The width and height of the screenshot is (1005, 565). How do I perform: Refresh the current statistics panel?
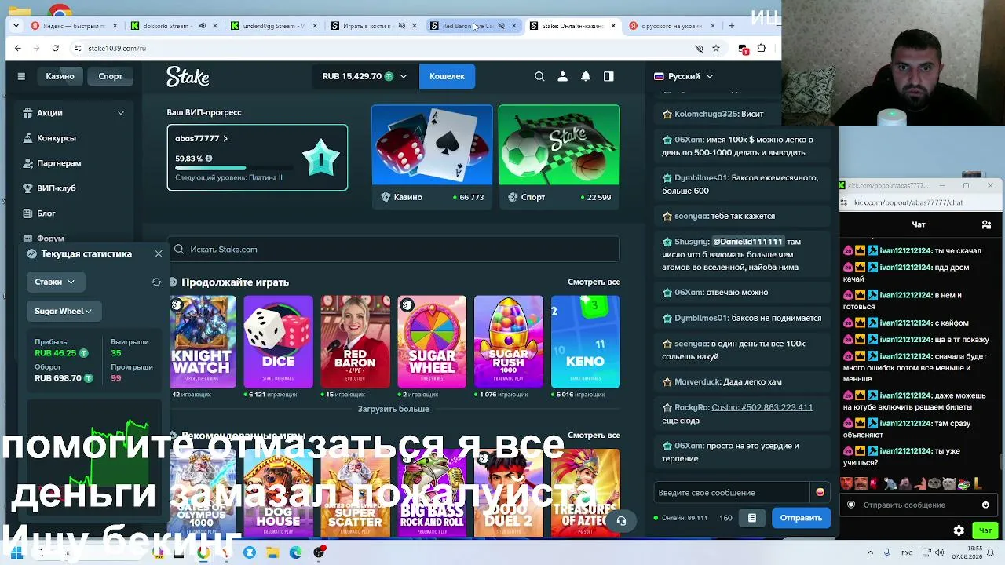(156, 282)
